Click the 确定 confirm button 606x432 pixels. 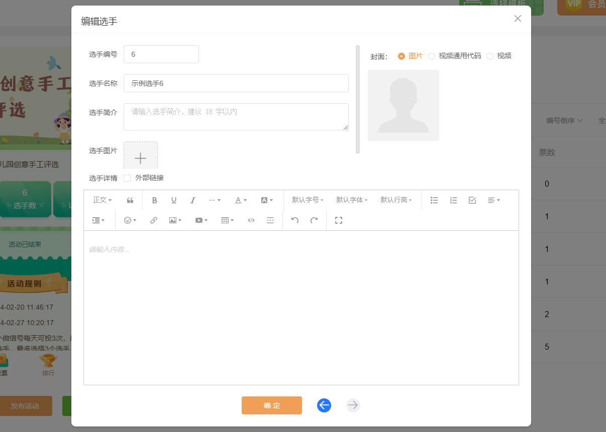tap(271, 405)
